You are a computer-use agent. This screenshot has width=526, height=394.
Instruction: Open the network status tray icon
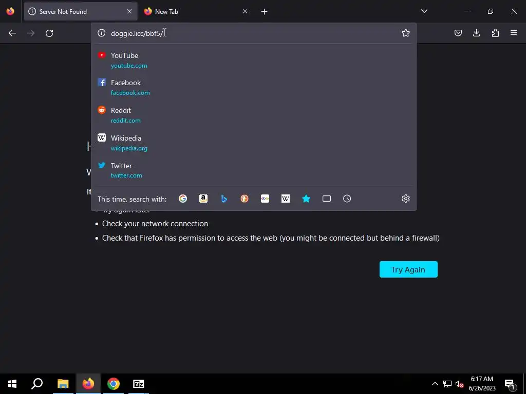click(x=447, y=384)
